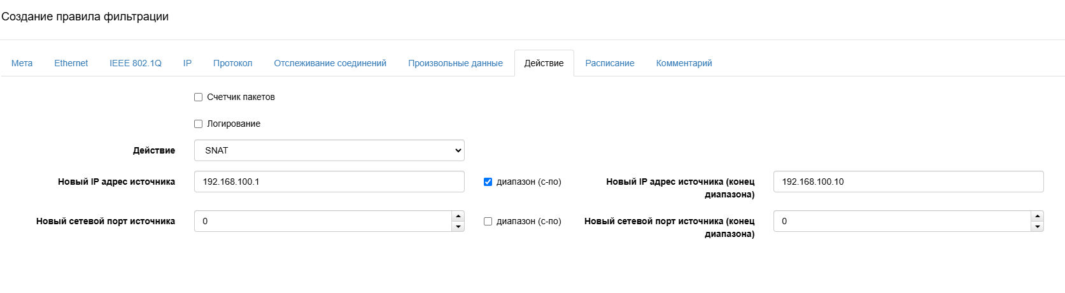This screenshot has height=293, width=1065.
Task: Go to the IP tab
Action: 187,63
